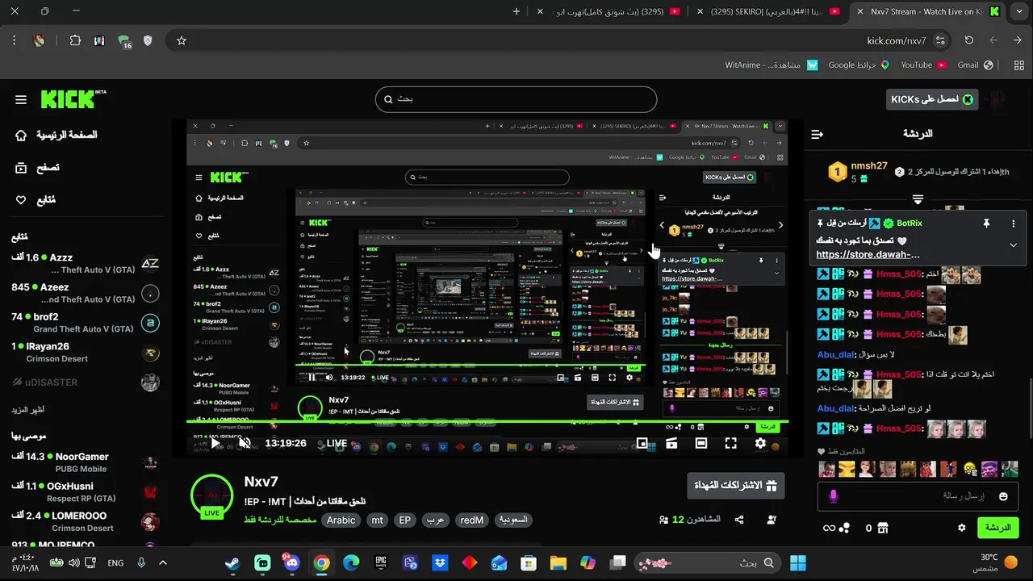Click the احصل على KICKs button
The image size is (1033, 581).
click(x=932, y=99)
